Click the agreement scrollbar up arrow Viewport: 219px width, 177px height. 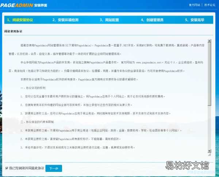click(x=209, y=41)
